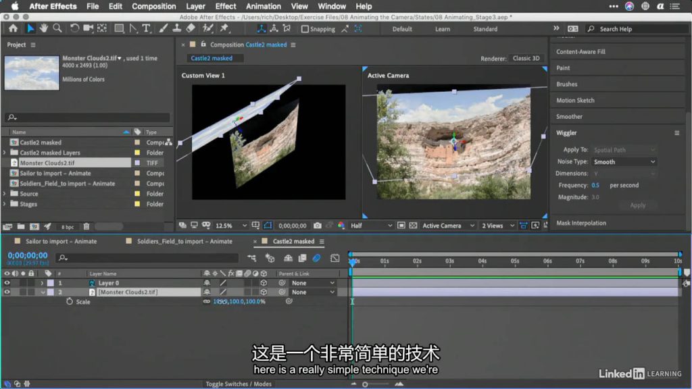692x389 pixels.
Task: Click the Monster Clouds2.tif label color swatch
Action: coord(51,292)
